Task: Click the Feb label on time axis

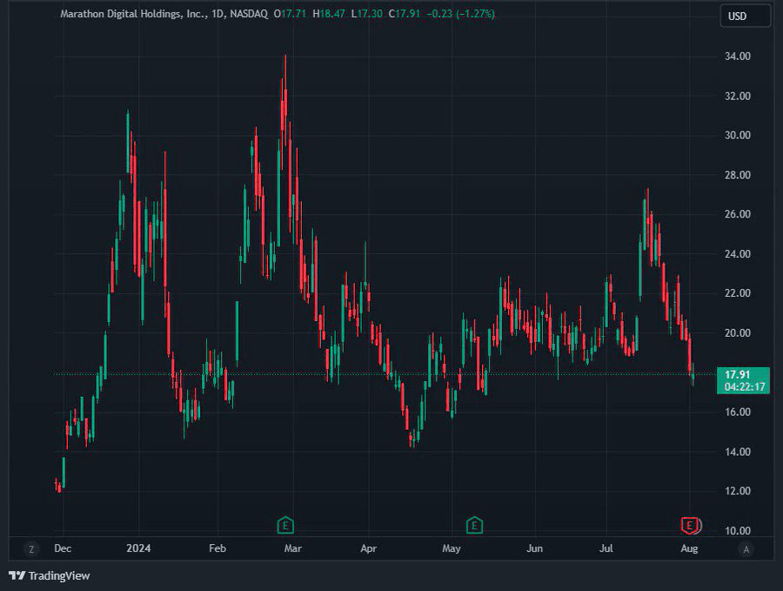Action: tap(217, 548)
